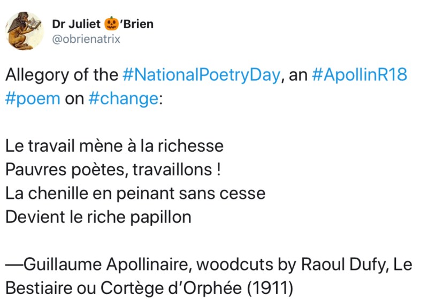Image resolution: width=428 pixels, height=302 pixels.
Task: Click the #poem hashtag
Action: (x=33, y=99)
